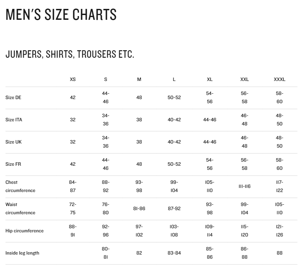302x272 pixels.
Task: Click the XL column header
Action: 209,79
